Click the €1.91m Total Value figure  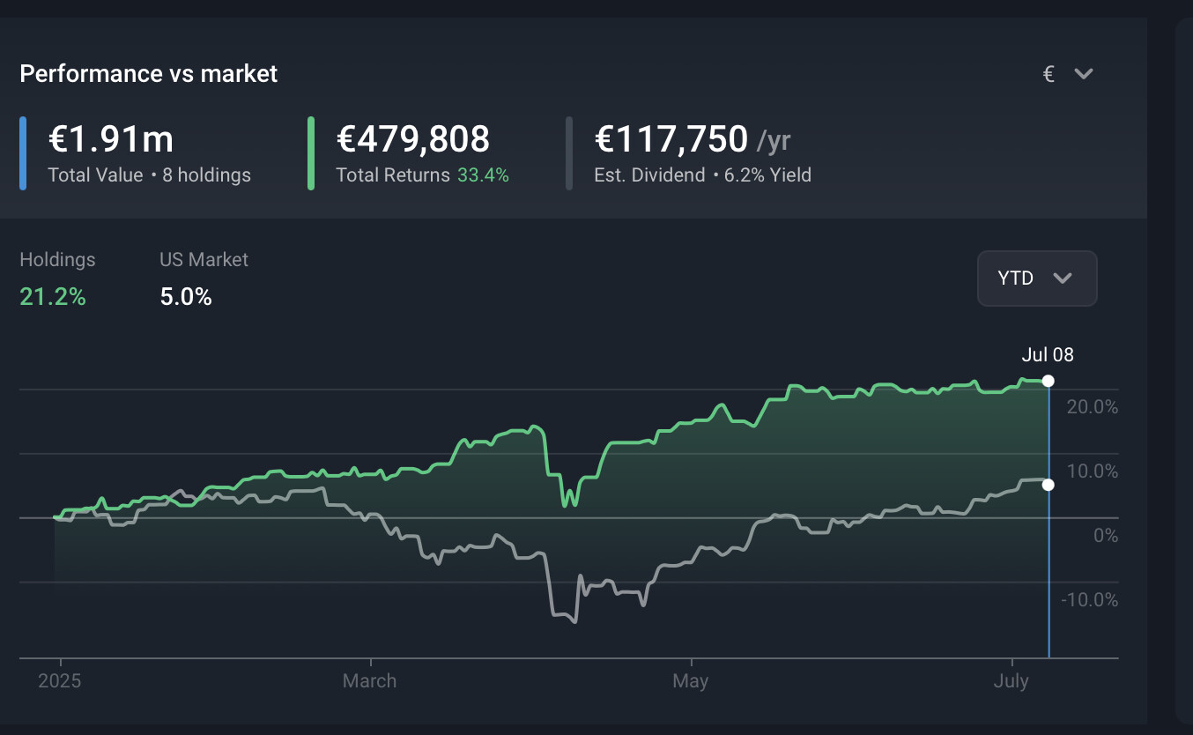(x=111, y=139)
